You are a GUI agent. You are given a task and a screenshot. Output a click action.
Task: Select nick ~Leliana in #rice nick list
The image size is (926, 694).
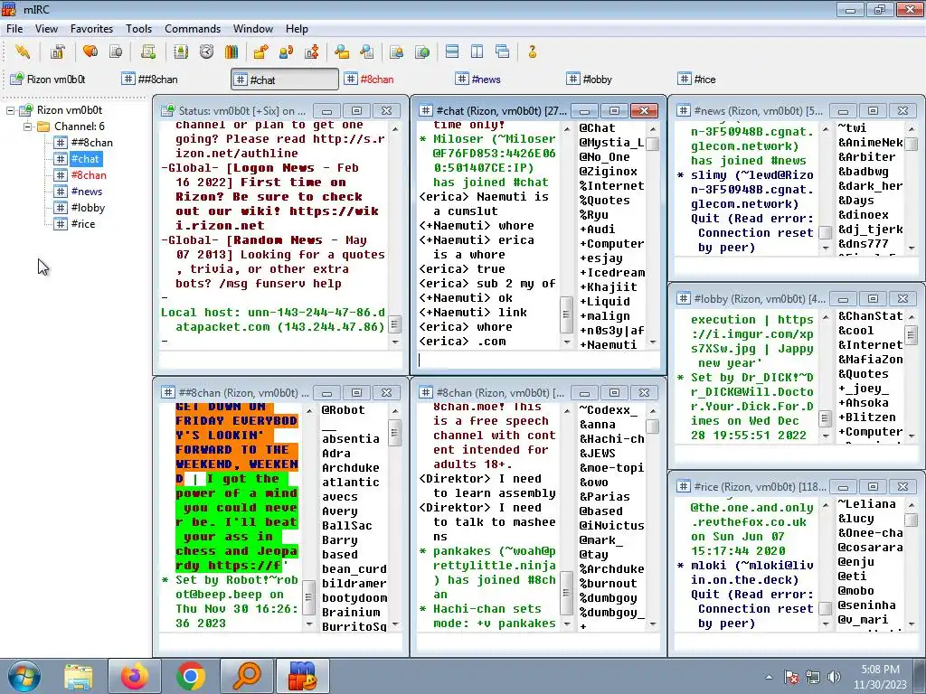coord(866,504)
